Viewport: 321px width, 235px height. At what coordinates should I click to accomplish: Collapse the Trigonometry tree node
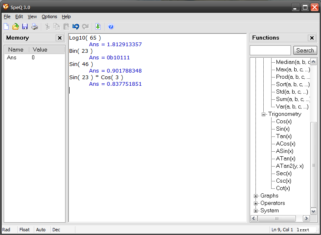[x=264, y=114]
